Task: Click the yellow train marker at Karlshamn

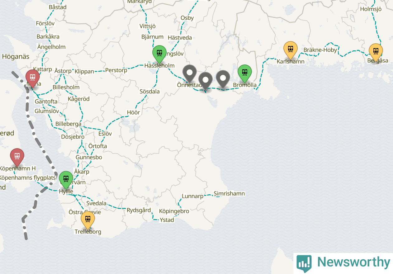Action: pos(291,50)
